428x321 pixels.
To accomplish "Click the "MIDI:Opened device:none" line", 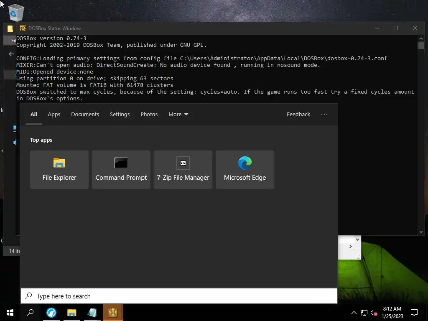I will [x=55, y=72].
